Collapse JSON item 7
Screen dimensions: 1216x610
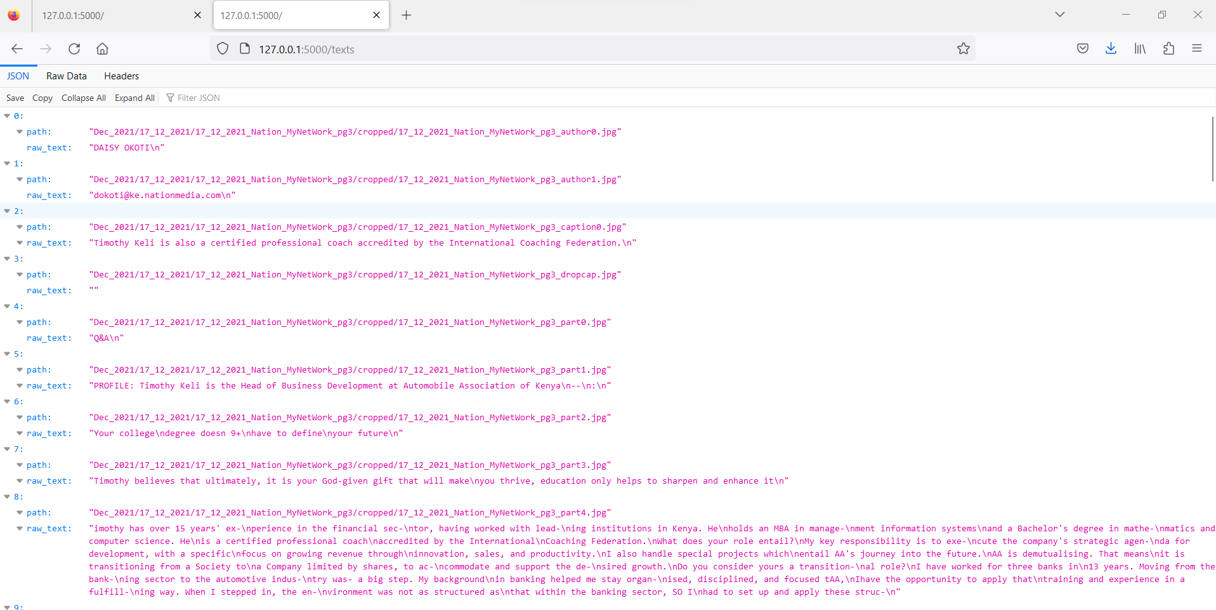click(7, 449)
